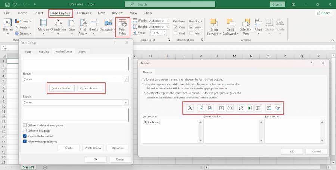Insert File Path via folder icon
This screenshot has width=336, height=170.
(241, 108)
